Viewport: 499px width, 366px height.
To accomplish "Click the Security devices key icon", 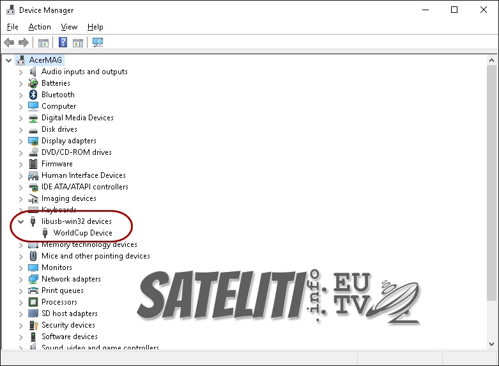I will point(33,325).
